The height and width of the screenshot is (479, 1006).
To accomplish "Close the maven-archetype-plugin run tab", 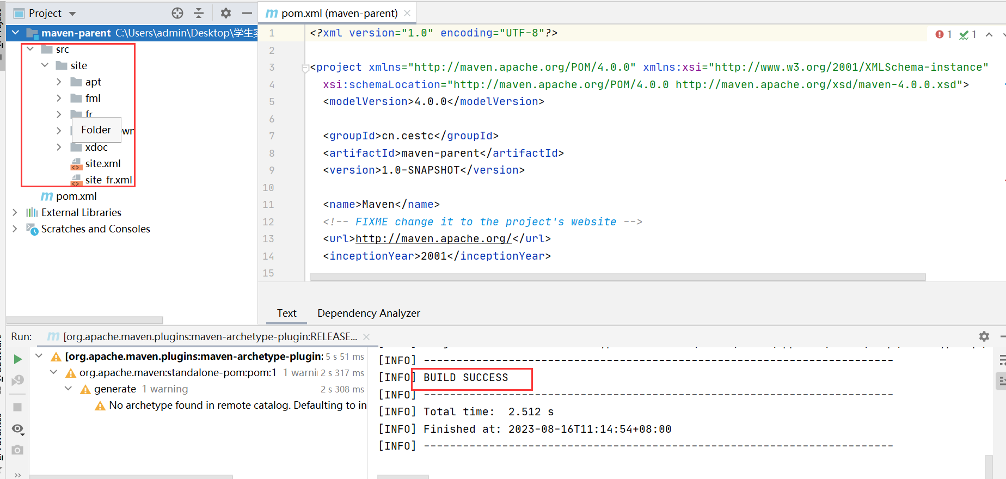I will tap(366, 337).
